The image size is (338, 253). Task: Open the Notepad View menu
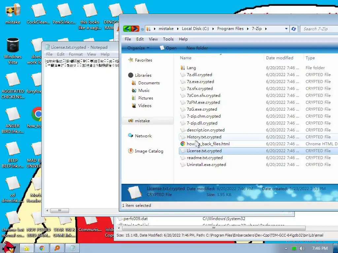[x=91, y=54]
